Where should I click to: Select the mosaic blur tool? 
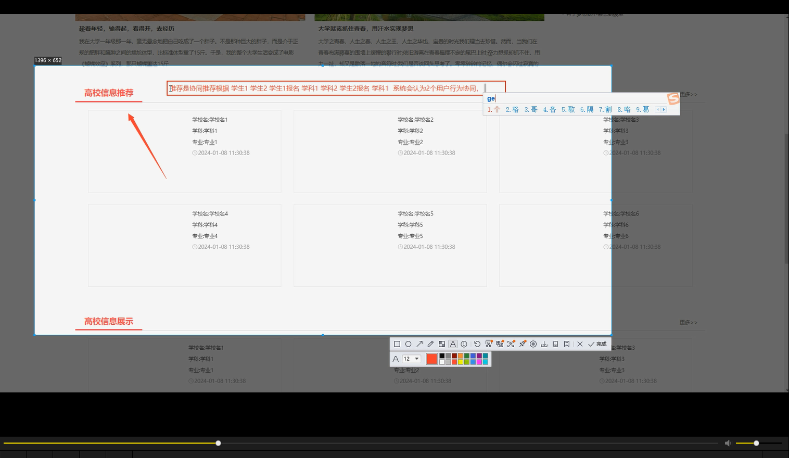442,344
